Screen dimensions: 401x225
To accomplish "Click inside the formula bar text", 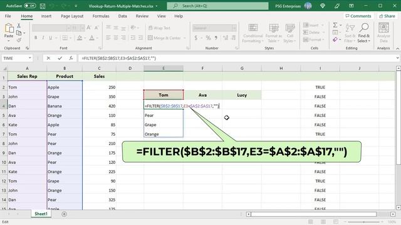I will pos(118,58).
